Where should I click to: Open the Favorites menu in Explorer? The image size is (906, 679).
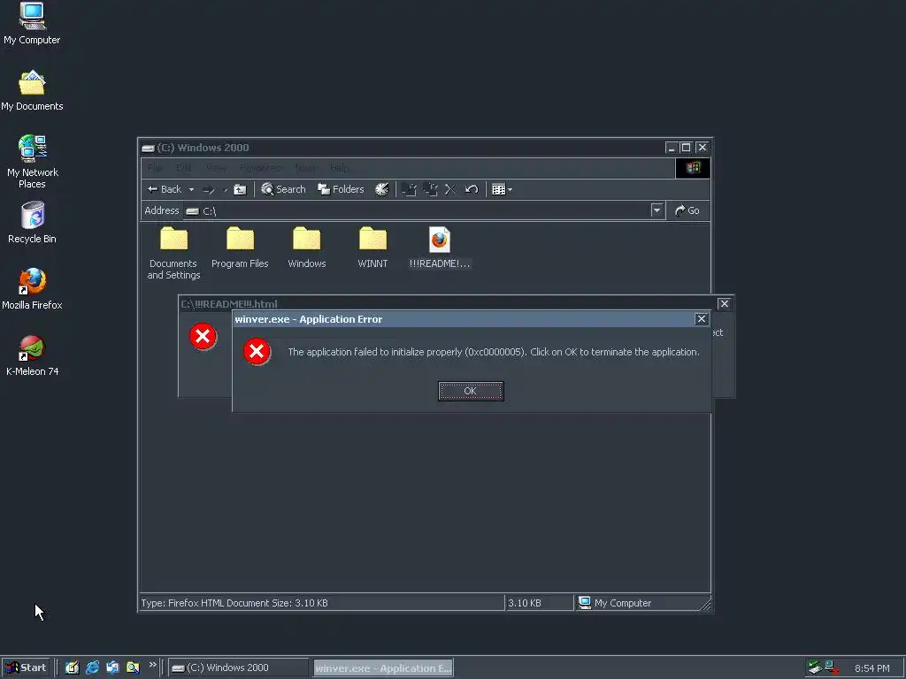[x=261, y=168]
